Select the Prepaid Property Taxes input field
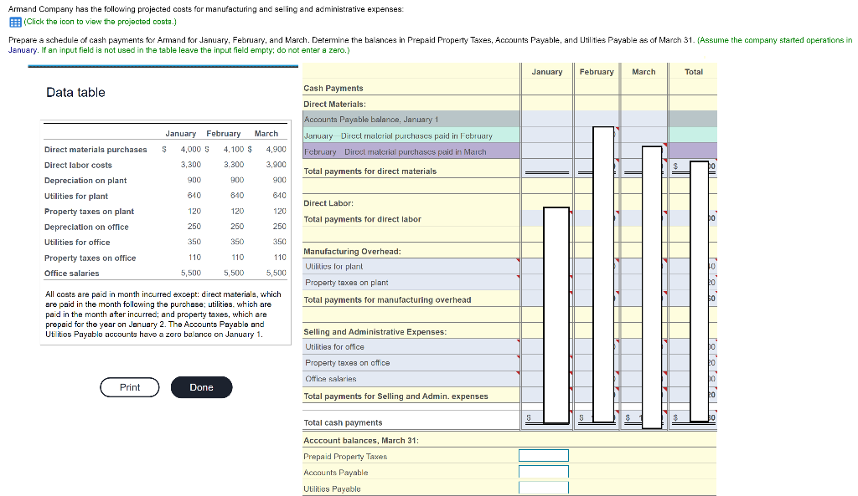The width and height of the screenshot is (858, 496). click(x=543, y=456)
